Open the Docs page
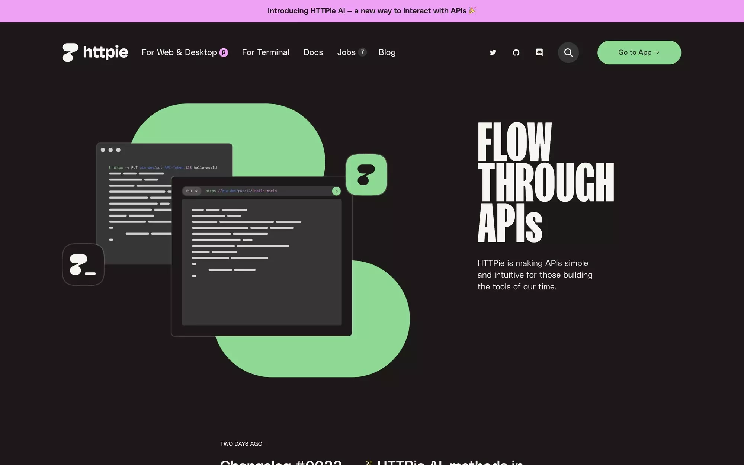 coord(313,52)
